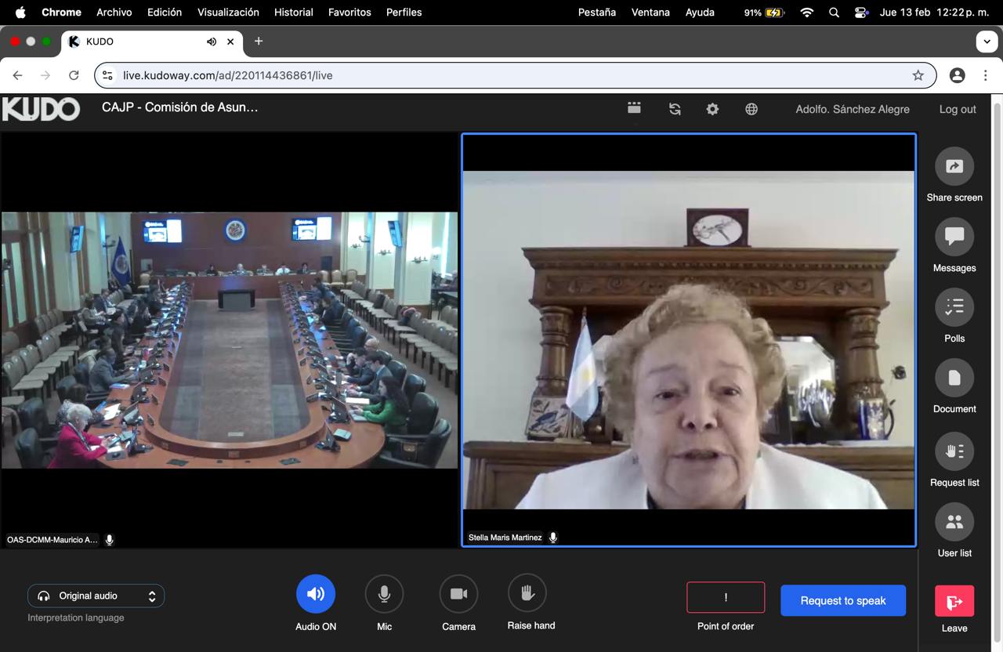The width and height of the screenshot is (1003, 652).
Task: Toggle the Mic button
Action: click(x=384, y=594)
